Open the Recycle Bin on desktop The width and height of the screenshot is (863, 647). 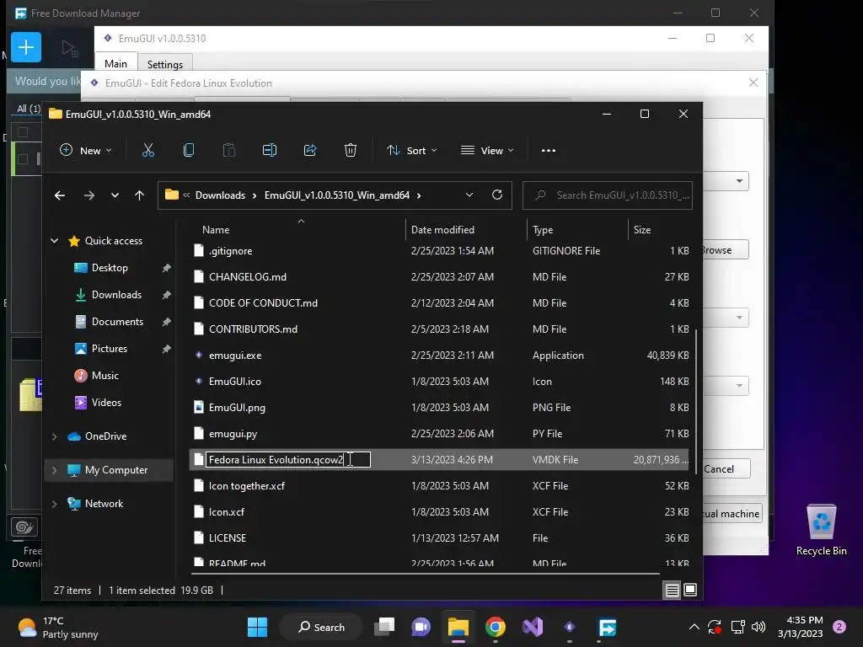(821, 530)
